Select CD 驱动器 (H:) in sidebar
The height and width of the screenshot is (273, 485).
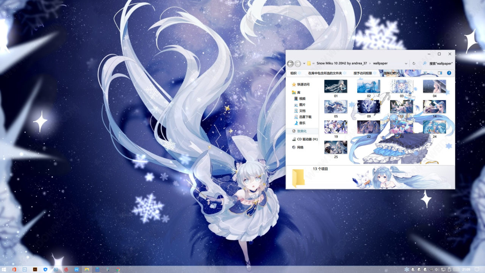coord(305,139)
